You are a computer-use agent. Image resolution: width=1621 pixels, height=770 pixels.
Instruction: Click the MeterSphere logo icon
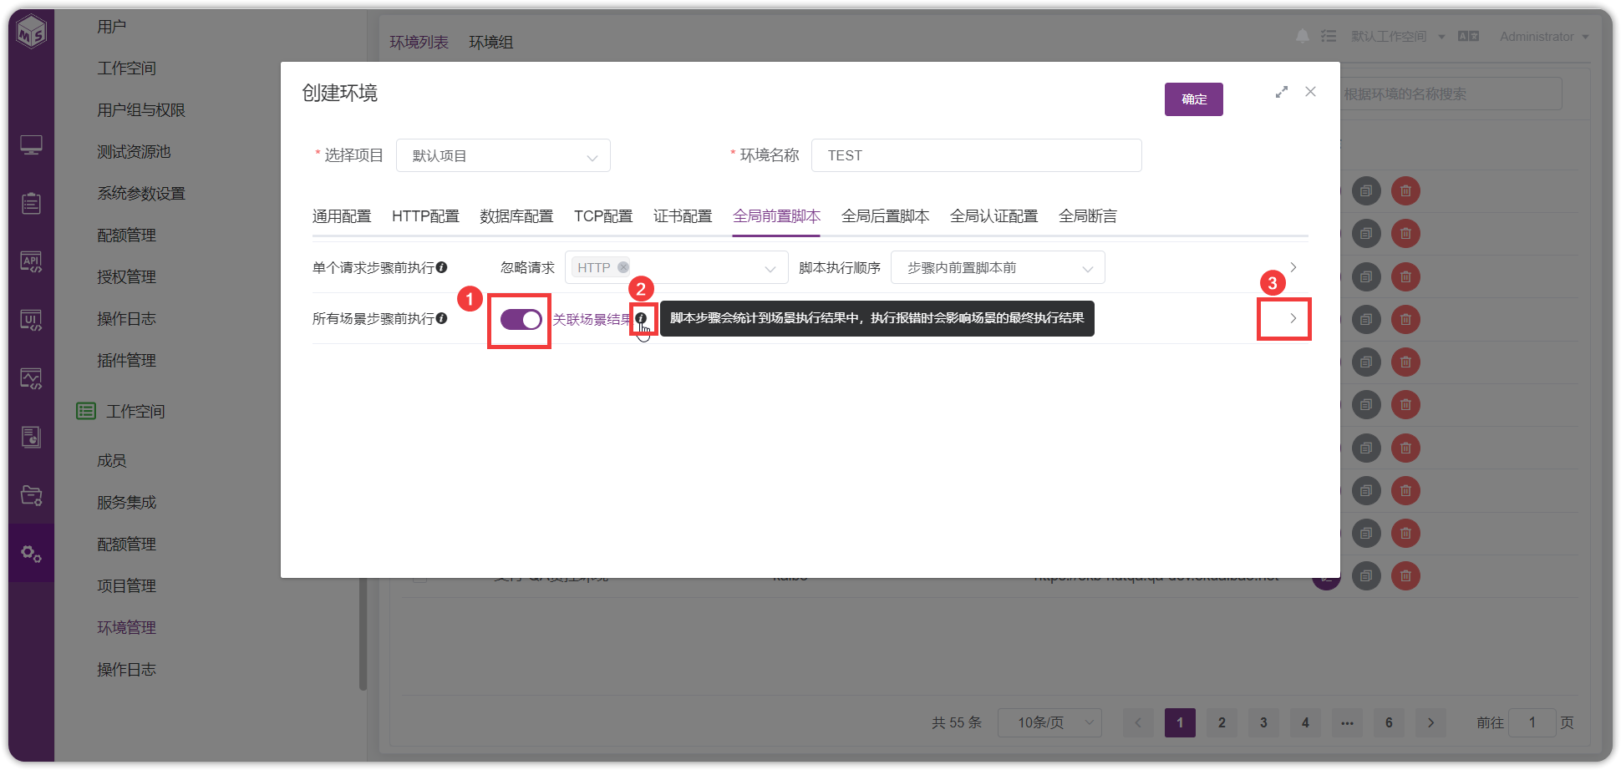click(x=32, y=33)
